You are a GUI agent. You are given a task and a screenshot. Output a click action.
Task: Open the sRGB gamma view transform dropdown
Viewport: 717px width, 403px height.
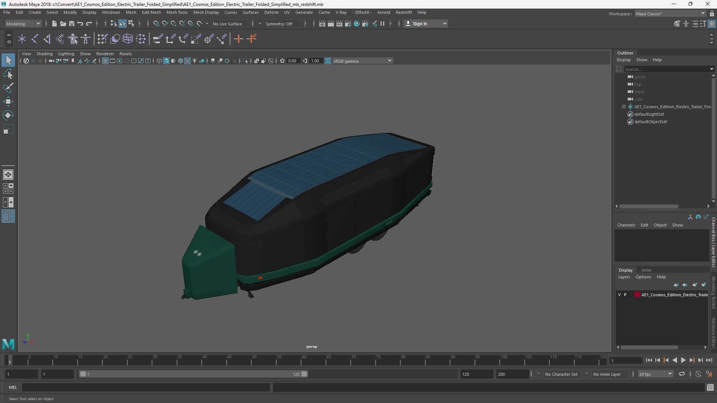point(362,61)
